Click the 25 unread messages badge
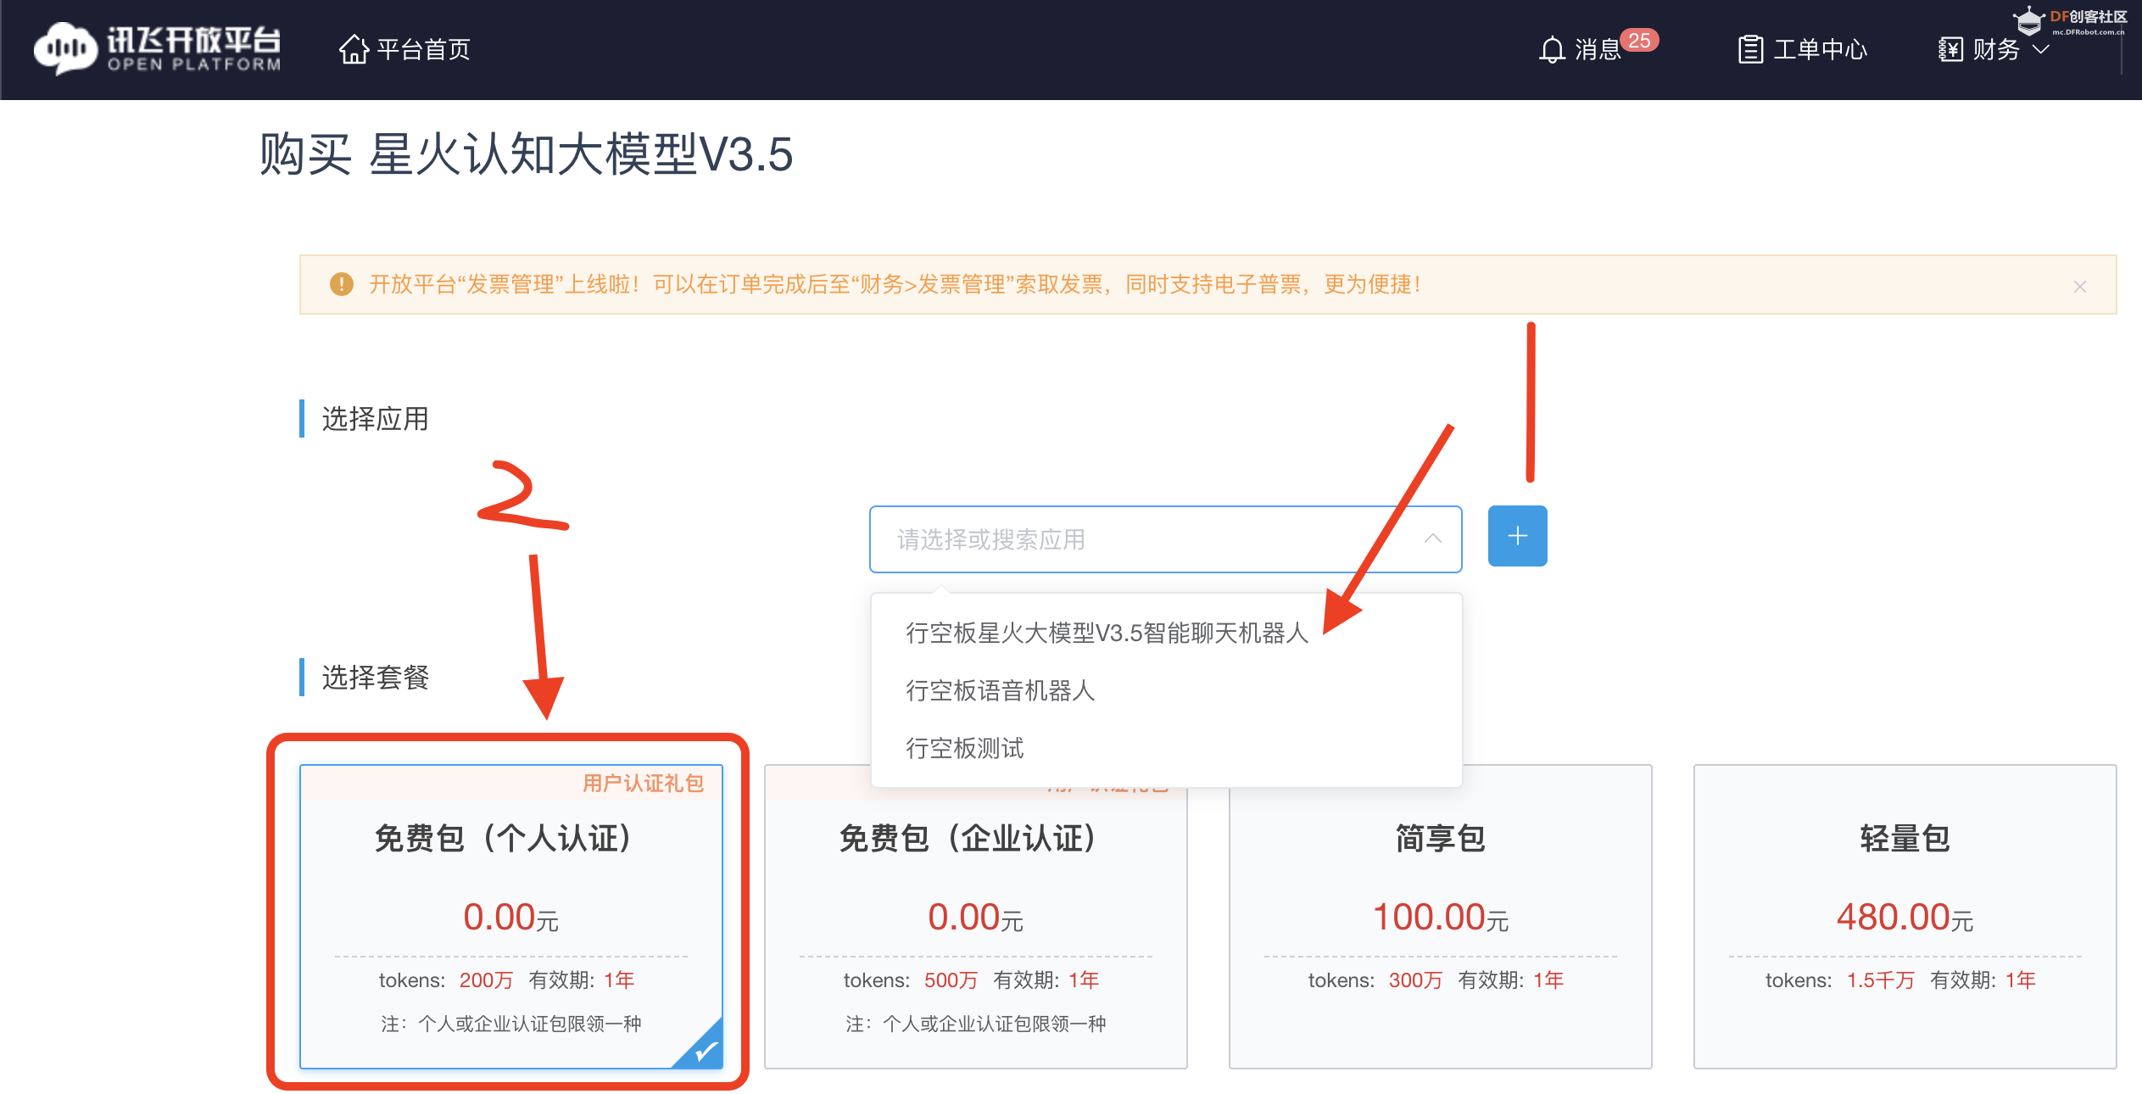The height and width of the screenshot is (1094, 2142). 1639,40
